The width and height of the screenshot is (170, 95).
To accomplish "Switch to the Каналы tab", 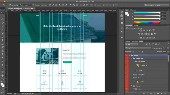I will point(128,41).
